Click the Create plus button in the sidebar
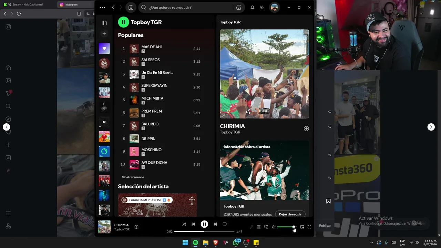Image resolution: width=441 pixels, height=248 pixels. pos(104,33)
